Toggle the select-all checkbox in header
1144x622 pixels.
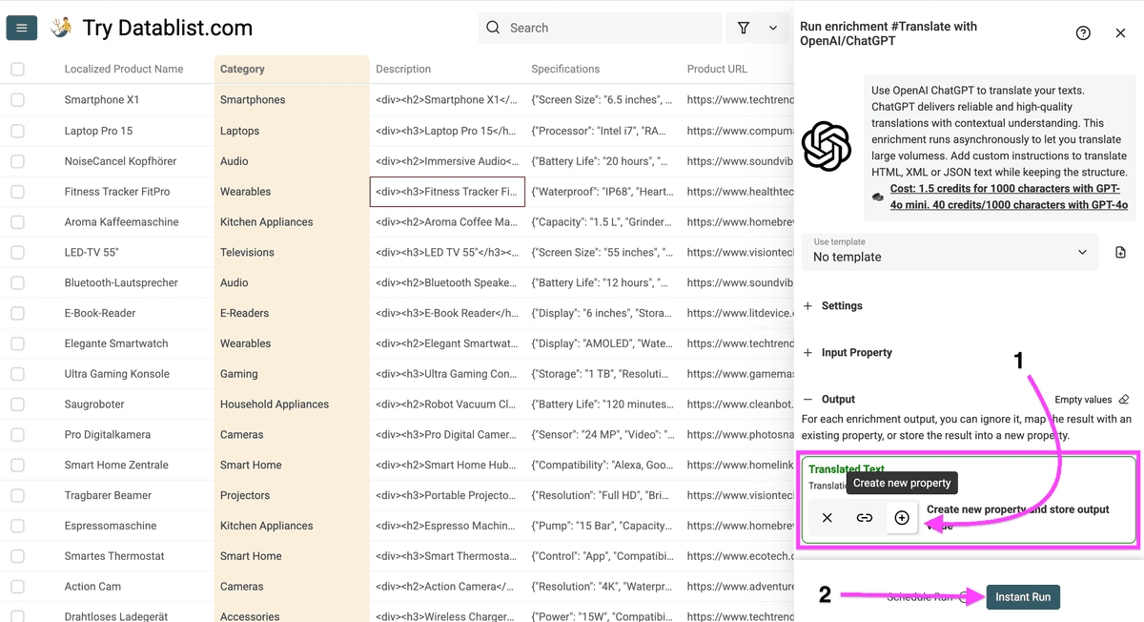[x=17, y=69]
